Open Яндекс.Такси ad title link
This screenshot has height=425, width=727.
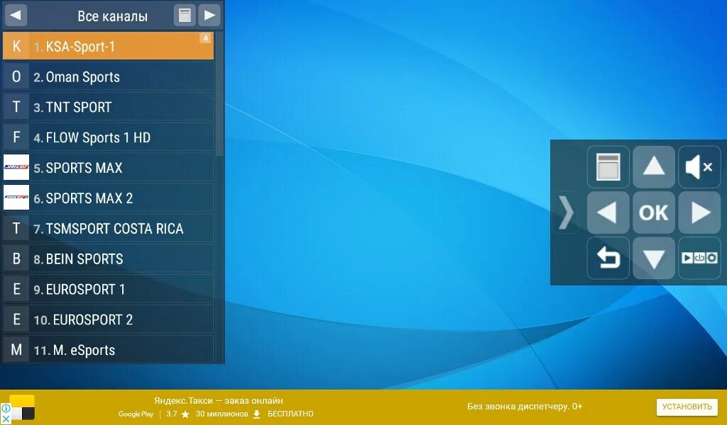(219, 400)
